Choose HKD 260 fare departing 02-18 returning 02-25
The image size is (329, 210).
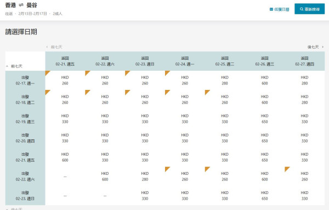pos(225,100)
